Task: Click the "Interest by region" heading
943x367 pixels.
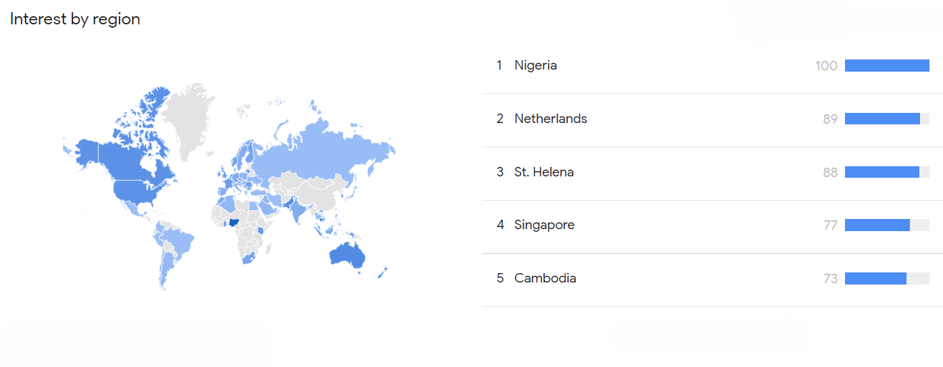Action: pyautogui.click(x=75, y=19)
